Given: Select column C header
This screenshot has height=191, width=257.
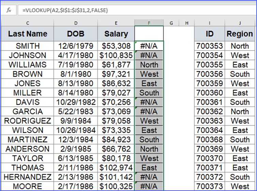Looking at the screenshot, I should point(28,23).
